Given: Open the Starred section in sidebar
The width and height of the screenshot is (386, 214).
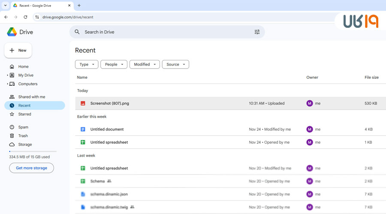Looking at the screenshot, I should pos(24,114).
